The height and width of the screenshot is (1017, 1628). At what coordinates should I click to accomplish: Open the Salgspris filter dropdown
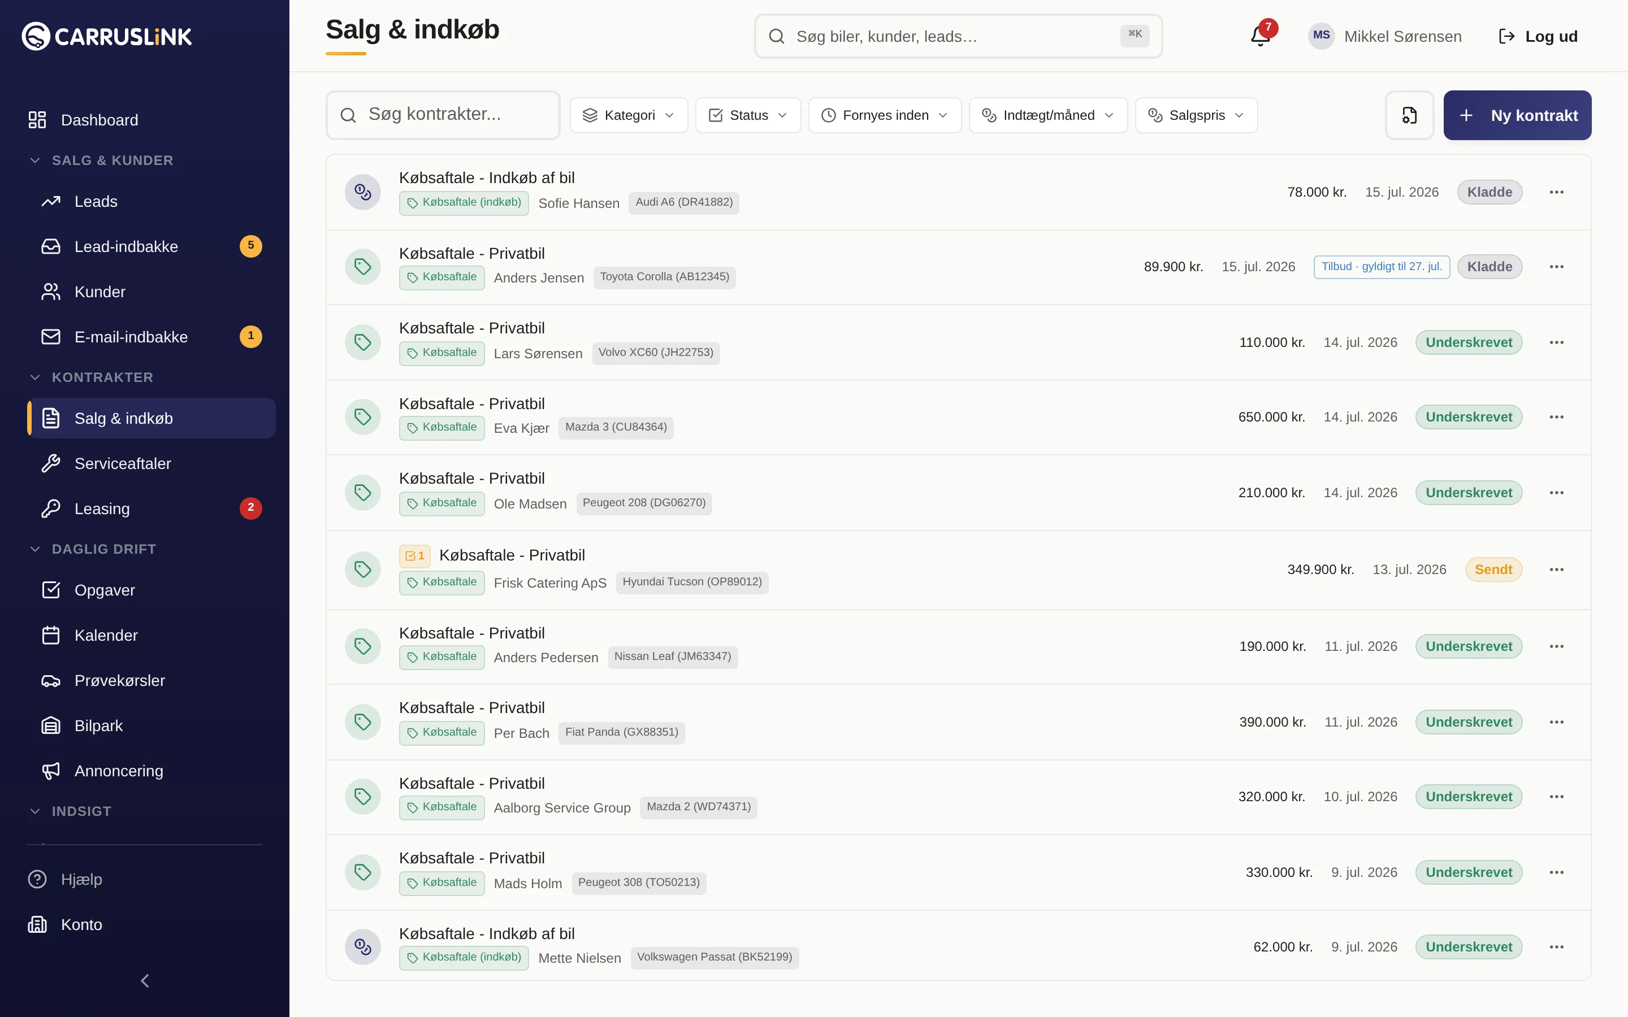(x=1196, y=115)
